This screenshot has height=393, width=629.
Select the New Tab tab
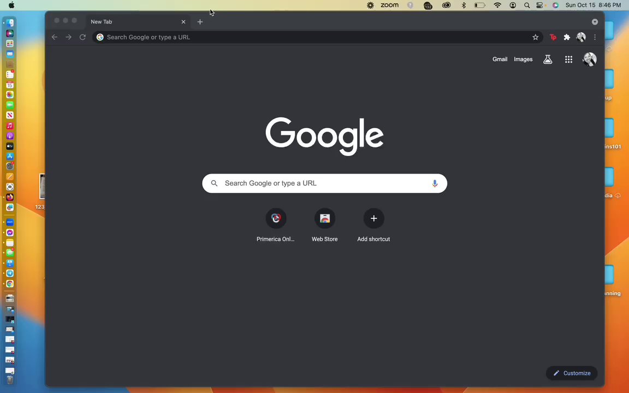tap(138, 22)
